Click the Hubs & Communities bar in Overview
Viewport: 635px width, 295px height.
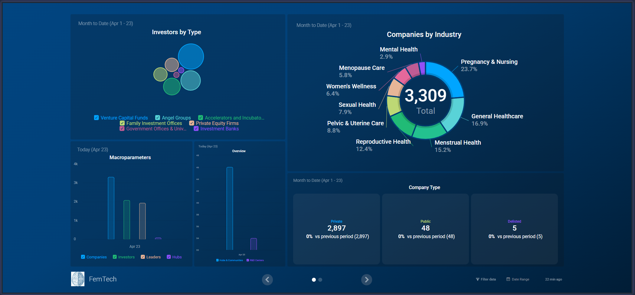(x=230, y=208)
